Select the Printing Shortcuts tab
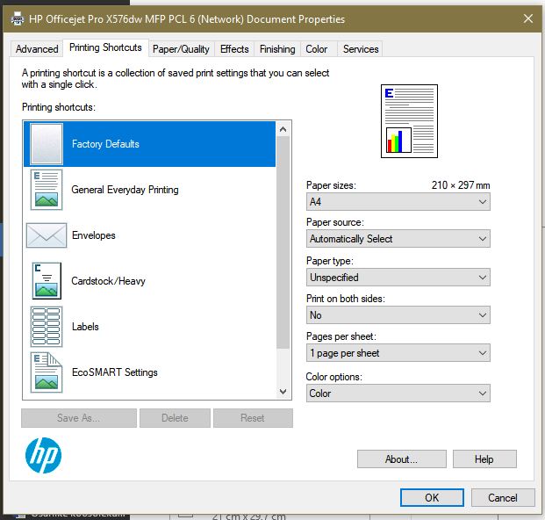545x520 pixels. tap(105, 47)
